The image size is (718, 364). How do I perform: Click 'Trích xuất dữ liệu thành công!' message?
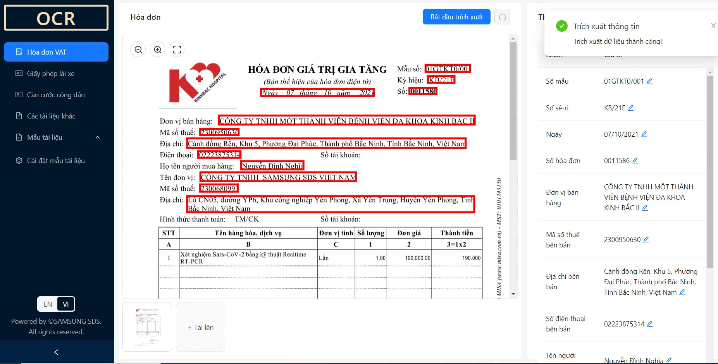(618, 41)
